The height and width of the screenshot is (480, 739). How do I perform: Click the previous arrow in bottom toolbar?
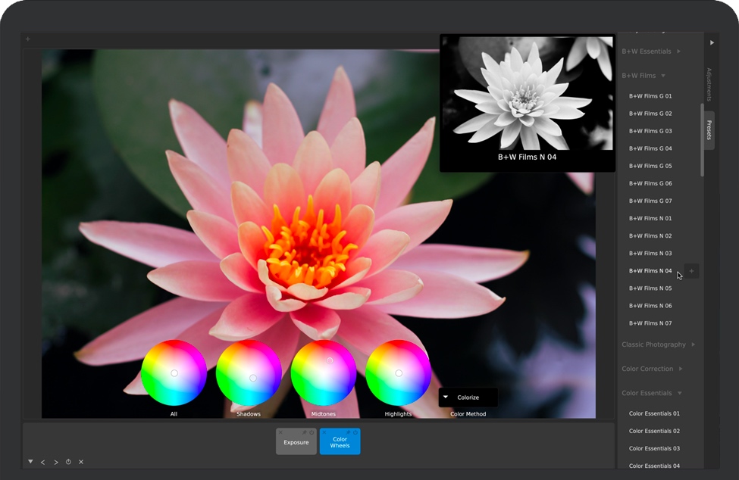[x=42, y=462]
